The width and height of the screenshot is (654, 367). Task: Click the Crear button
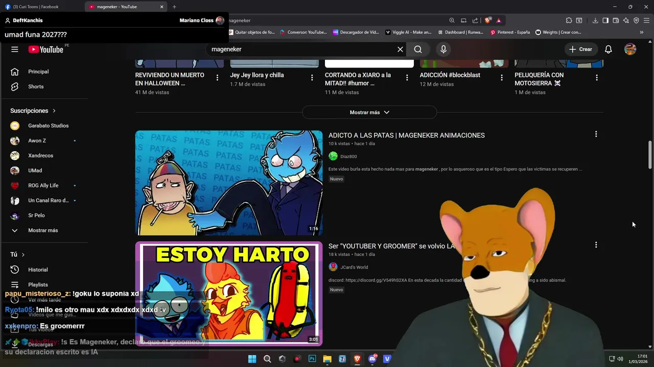580,49
